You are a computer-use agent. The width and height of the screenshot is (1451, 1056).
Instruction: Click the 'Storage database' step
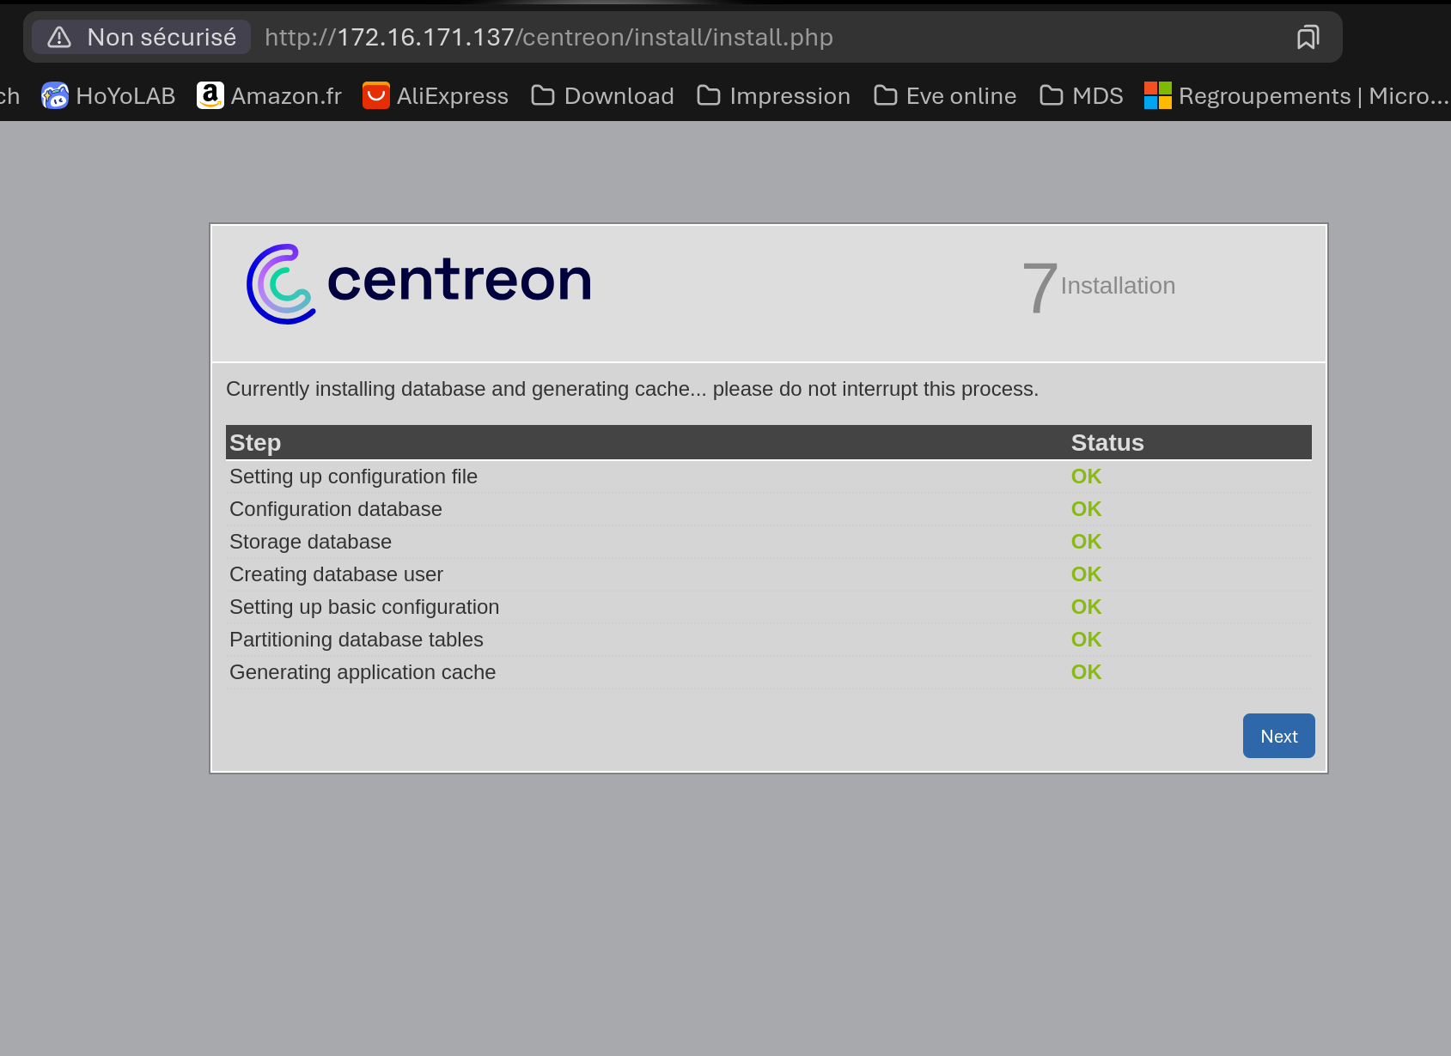[x=310, y=542]
